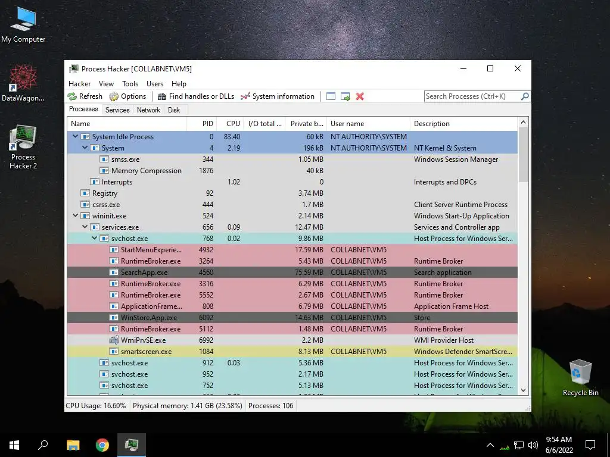Collapse the wininit.exe tree node
610x457 pixels.
[75, 215]
